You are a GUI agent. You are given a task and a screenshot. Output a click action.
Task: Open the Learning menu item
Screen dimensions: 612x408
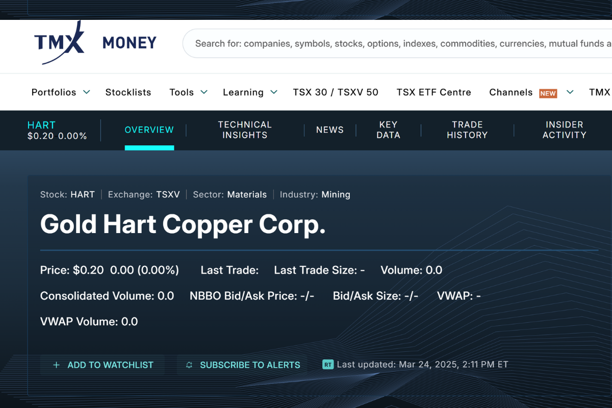[243, 92]
